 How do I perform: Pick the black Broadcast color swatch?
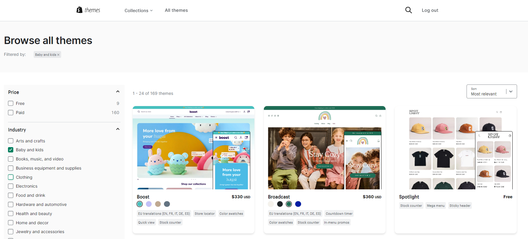(x=280, y=204)
